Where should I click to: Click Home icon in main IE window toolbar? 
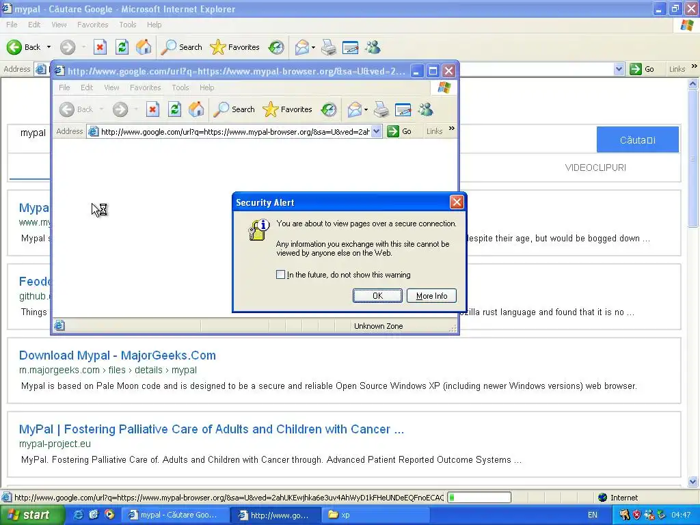[144, 47]
